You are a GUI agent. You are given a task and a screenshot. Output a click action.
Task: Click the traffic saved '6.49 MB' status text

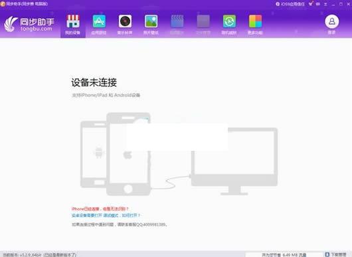(284, 255)
